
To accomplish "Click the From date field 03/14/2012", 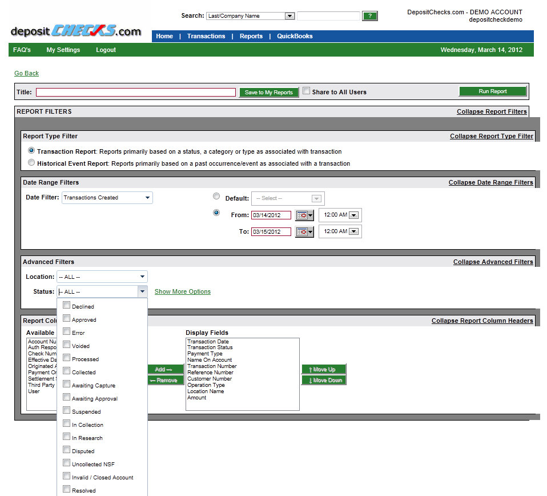I will click(271, 215).
